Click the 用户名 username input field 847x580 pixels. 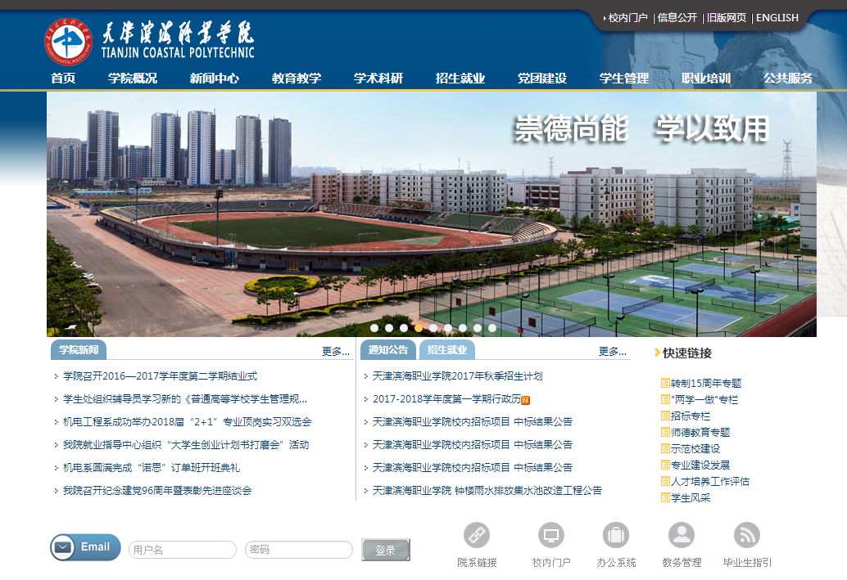[182, 550]
